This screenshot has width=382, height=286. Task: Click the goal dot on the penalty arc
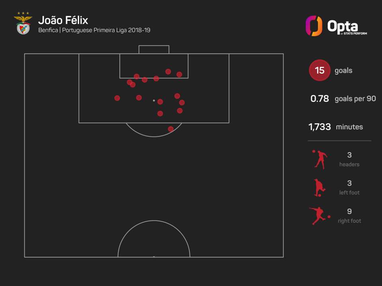pyautogui.click(x=171, y=129)
